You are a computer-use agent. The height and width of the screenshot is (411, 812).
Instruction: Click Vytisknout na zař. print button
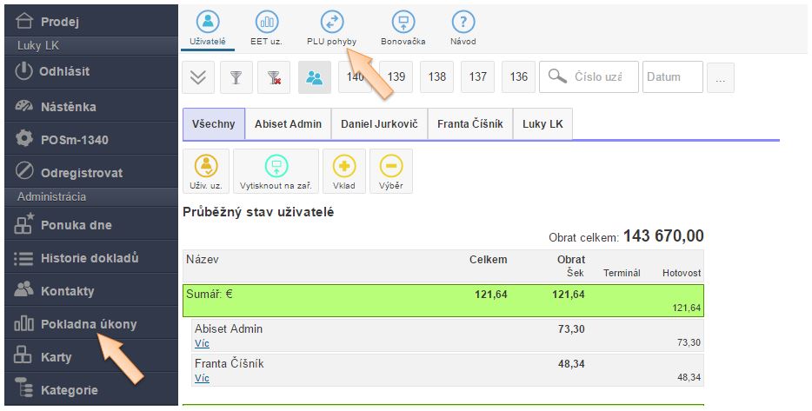click(276, 171)
